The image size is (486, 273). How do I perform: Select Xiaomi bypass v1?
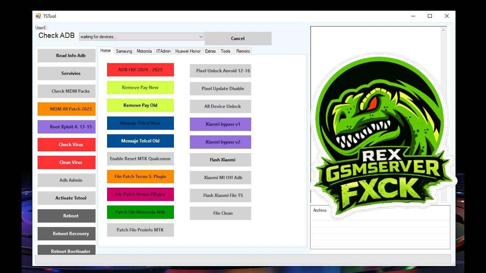(x=220, y=124)
